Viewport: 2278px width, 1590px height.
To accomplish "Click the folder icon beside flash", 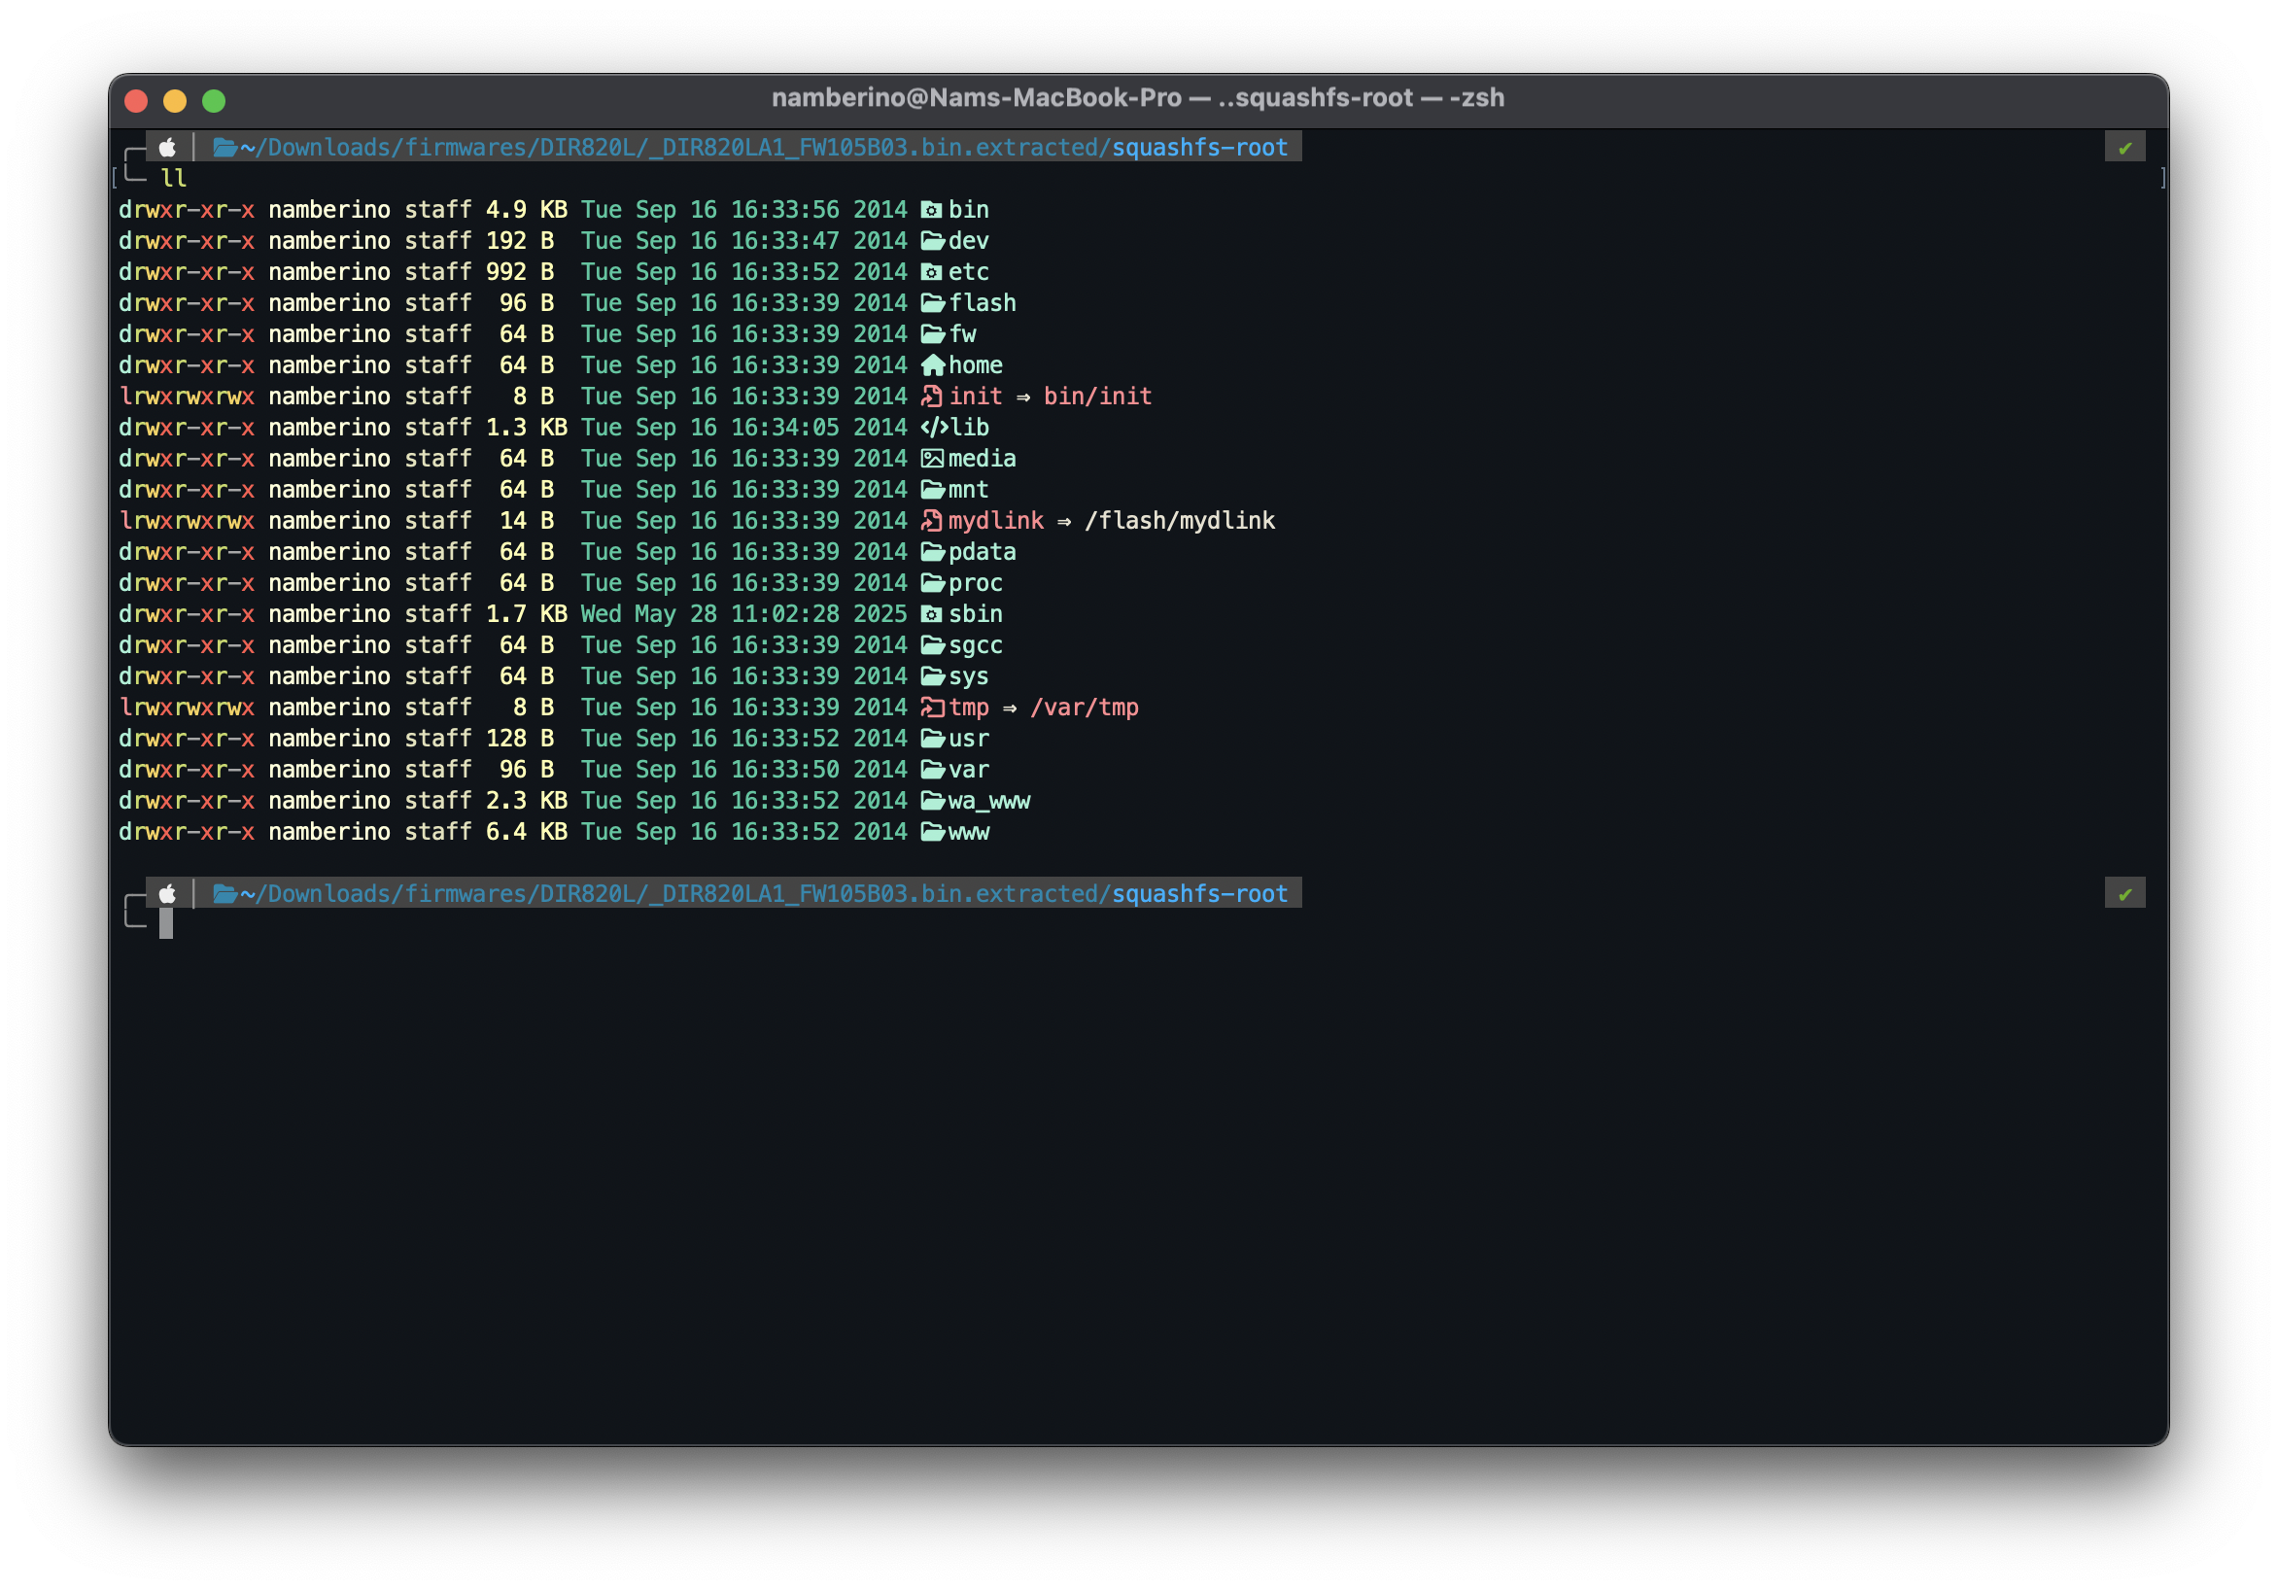I will (x=932, y=303).
